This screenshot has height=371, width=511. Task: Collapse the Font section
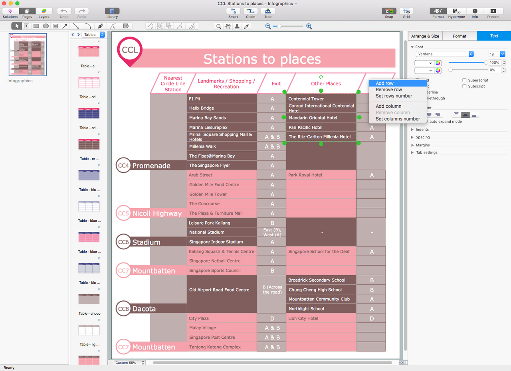413,47
